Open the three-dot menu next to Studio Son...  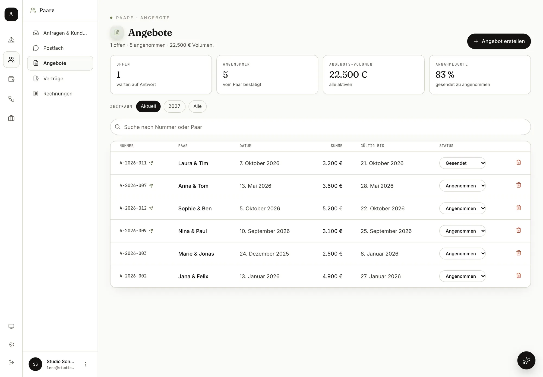click(x=86, y=364)
